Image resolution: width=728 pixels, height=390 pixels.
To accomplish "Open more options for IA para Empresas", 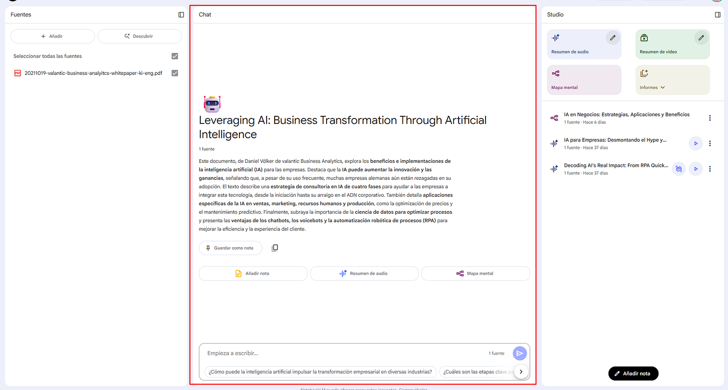I will pyautogui.click(x=709, y=143).
